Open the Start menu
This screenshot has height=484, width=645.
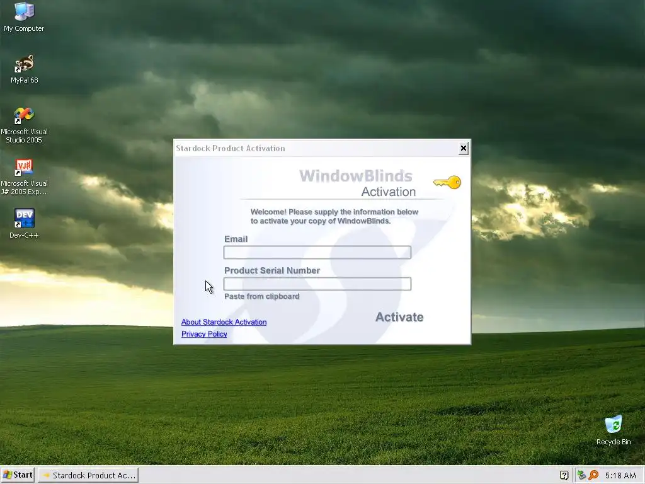tap(17, 475)
